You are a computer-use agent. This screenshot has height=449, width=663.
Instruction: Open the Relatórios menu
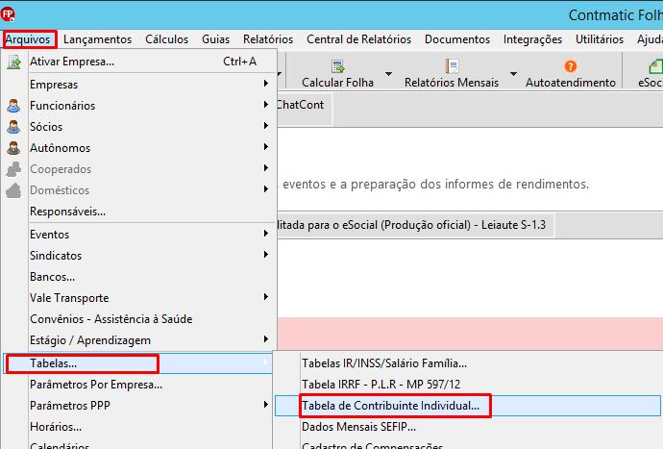coord(268,39)
